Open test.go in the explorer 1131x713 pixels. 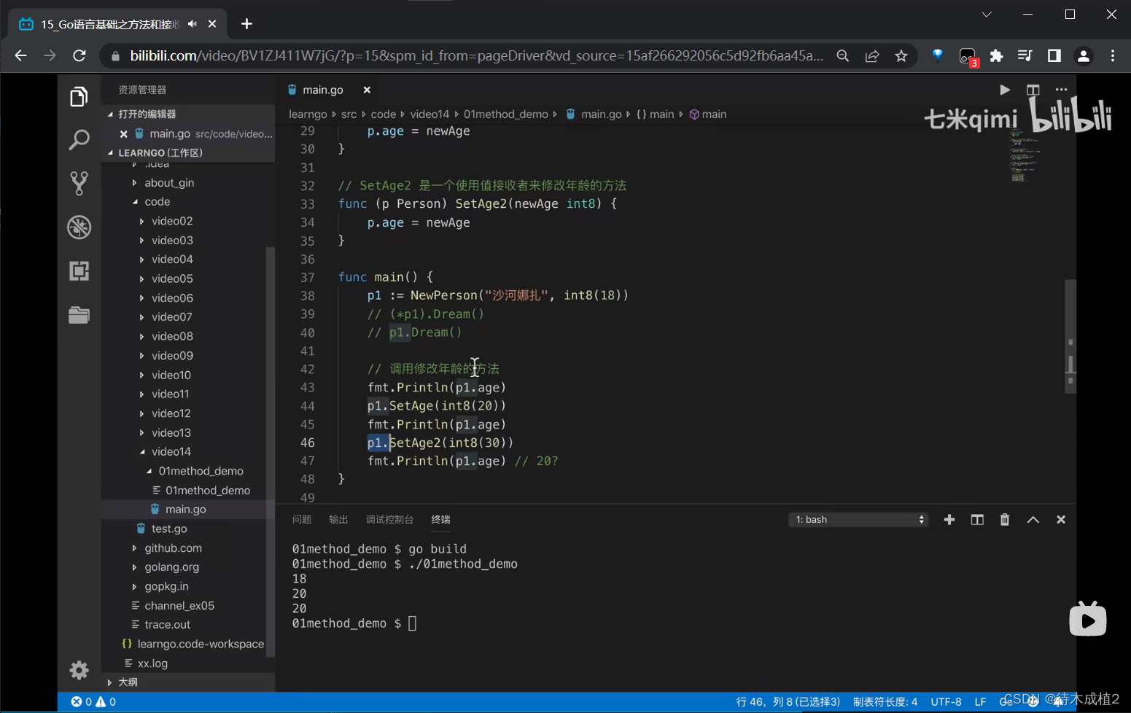pos(169,529)
